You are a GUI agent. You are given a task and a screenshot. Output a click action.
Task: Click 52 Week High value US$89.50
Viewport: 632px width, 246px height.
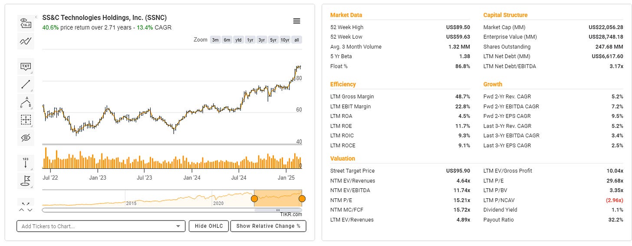[x=458, y=27]
